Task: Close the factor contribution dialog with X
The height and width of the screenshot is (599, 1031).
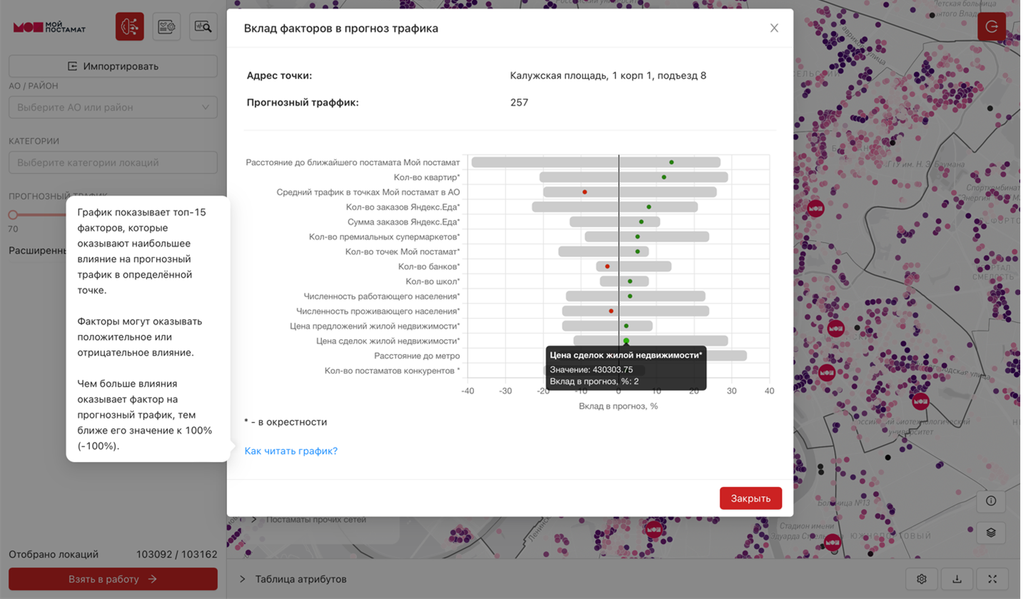Action: [x=774, y=29]
